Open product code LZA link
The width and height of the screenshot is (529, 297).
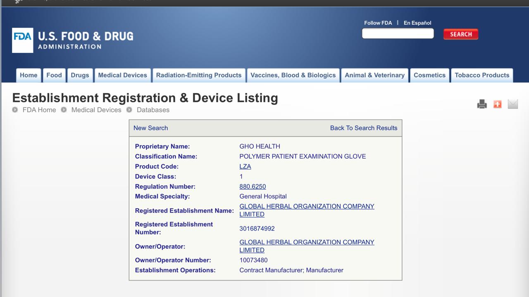[245, 166]
